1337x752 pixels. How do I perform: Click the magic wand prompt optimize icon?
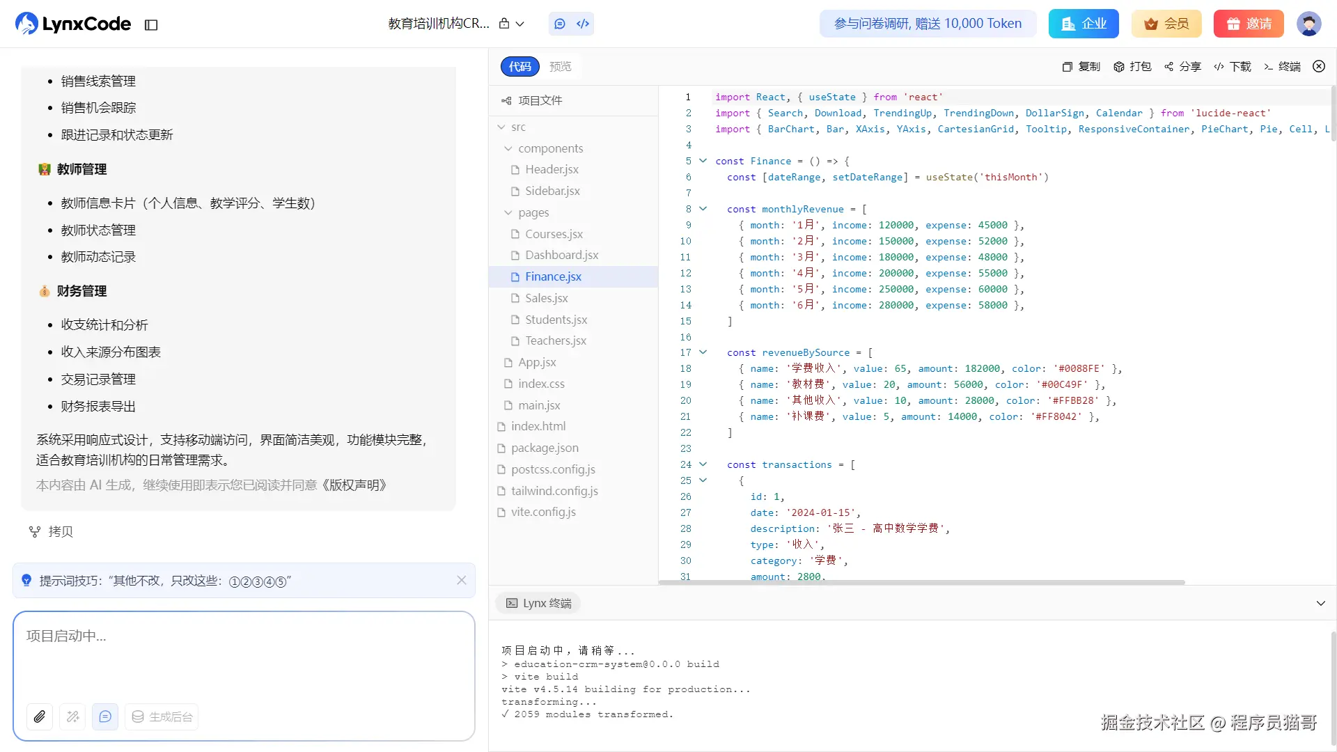72,716
